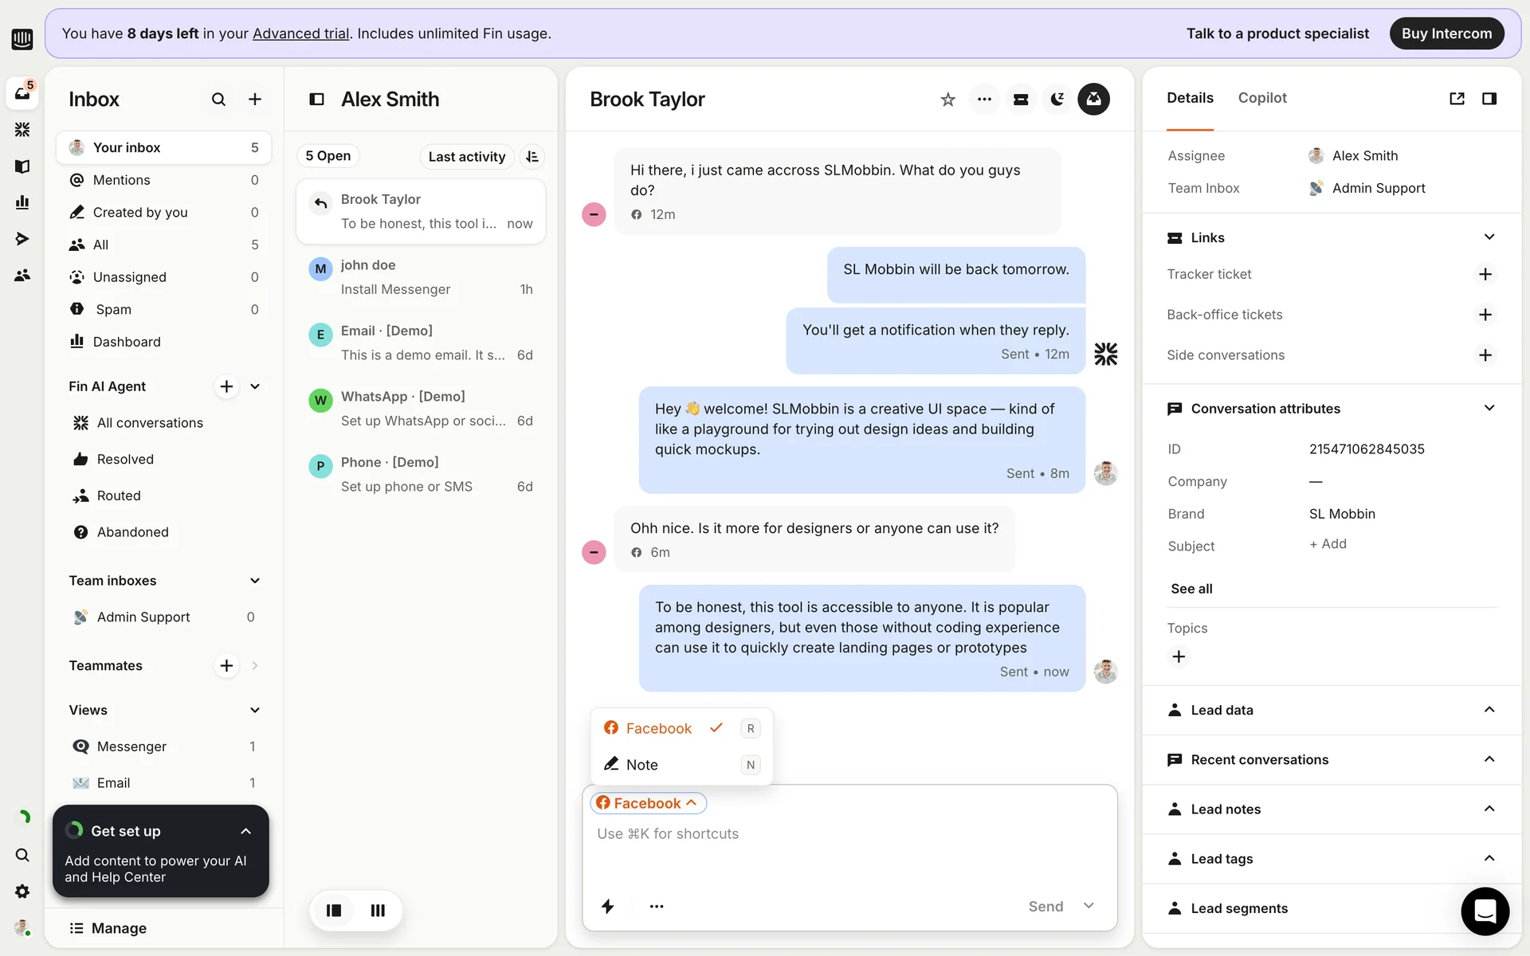Click the Get set up progress ring
The height and width of the screenshot is (956, 1530).
pyautogui.click(x=75, y=830)
